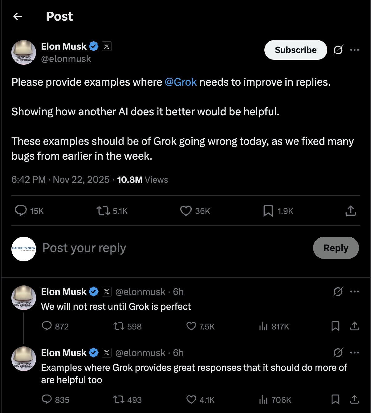Open the reply bubble icon on Musk's post
371x413 pixels.
point(21,211)
